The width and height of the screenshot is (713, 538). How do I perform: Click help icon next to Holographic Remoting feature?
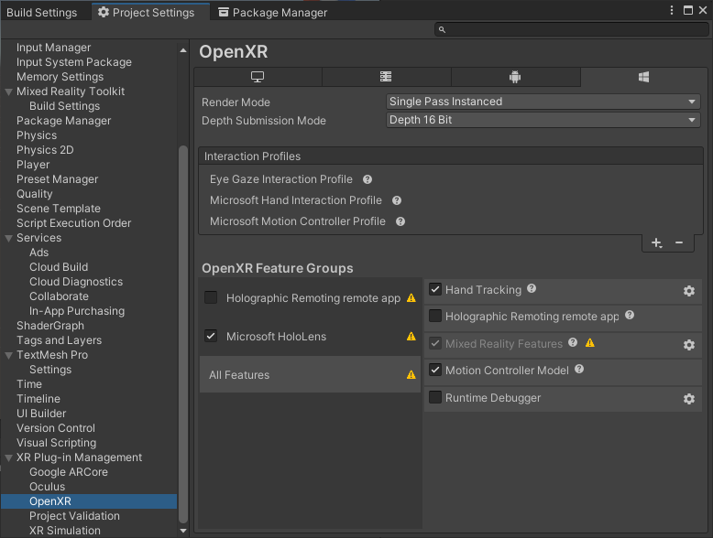[x=630, y=315]
